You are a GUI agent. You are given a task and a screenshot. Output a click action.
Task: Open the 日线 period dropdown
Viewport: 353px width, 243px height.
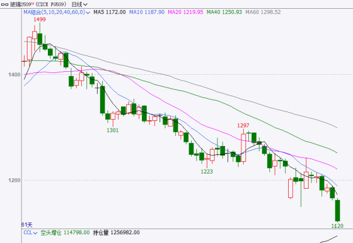tap(79, 4)
